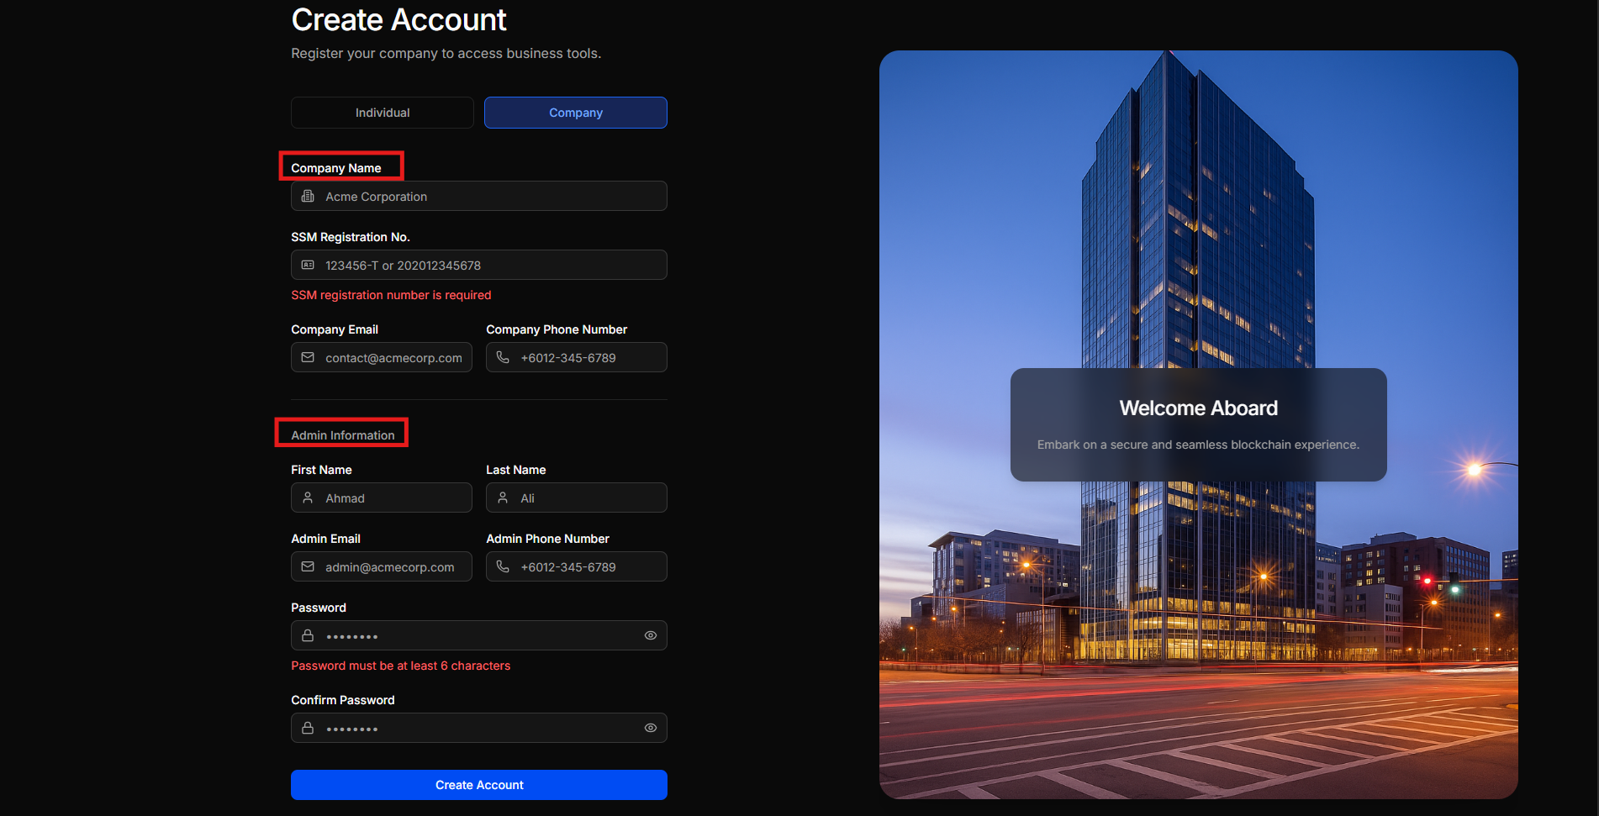Click the Last Name input field
Image resolution: width=1599 pixels, height=816 pixels.
point(576,497)
